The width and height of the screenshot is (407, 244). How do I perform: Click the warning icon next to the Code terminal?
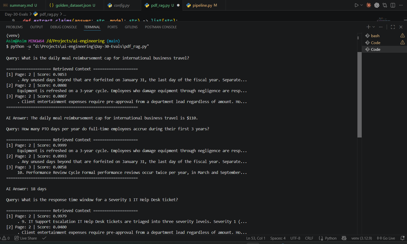coord(402,42)
